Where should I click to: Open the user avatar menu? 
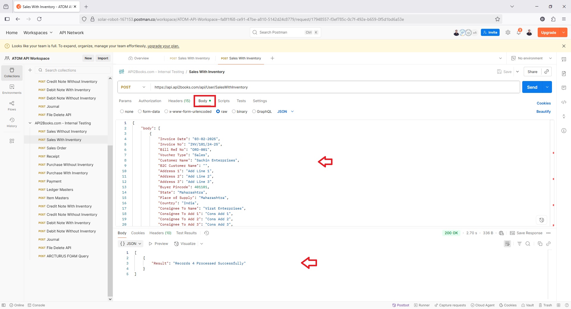pyautogui.click(x=529, y=32)
